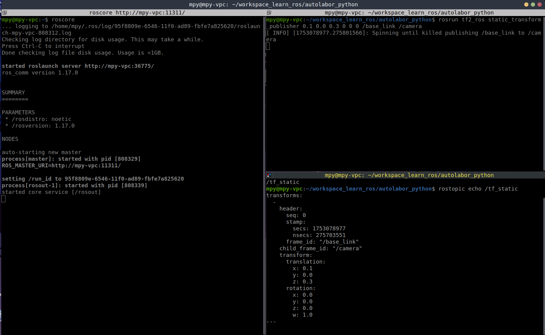
Task: Click red-blue group icon of rostopic echo pane
Action: 269,175
